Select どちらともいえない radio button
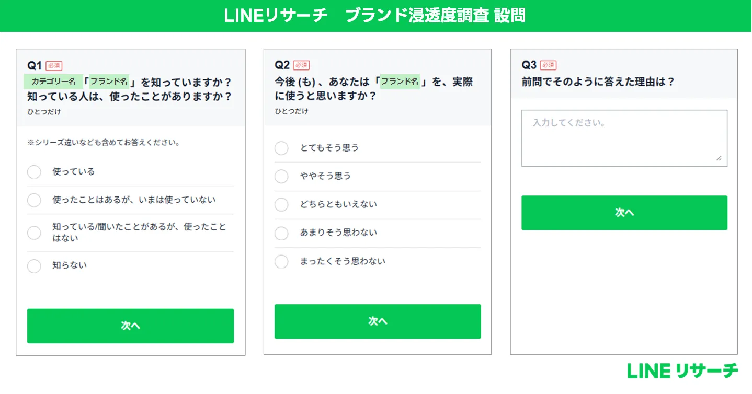752x394 pixels. tap(281, 205)
